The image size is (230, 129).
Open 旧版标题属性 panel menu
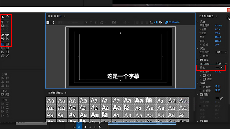pyautogui.click(x=216, y=16)
